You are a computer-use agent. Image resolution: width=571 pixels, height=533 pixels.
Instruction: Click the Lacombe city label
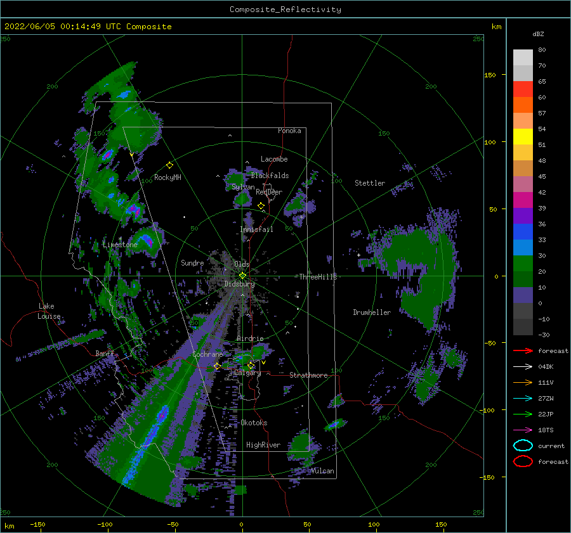pos(274,159)
